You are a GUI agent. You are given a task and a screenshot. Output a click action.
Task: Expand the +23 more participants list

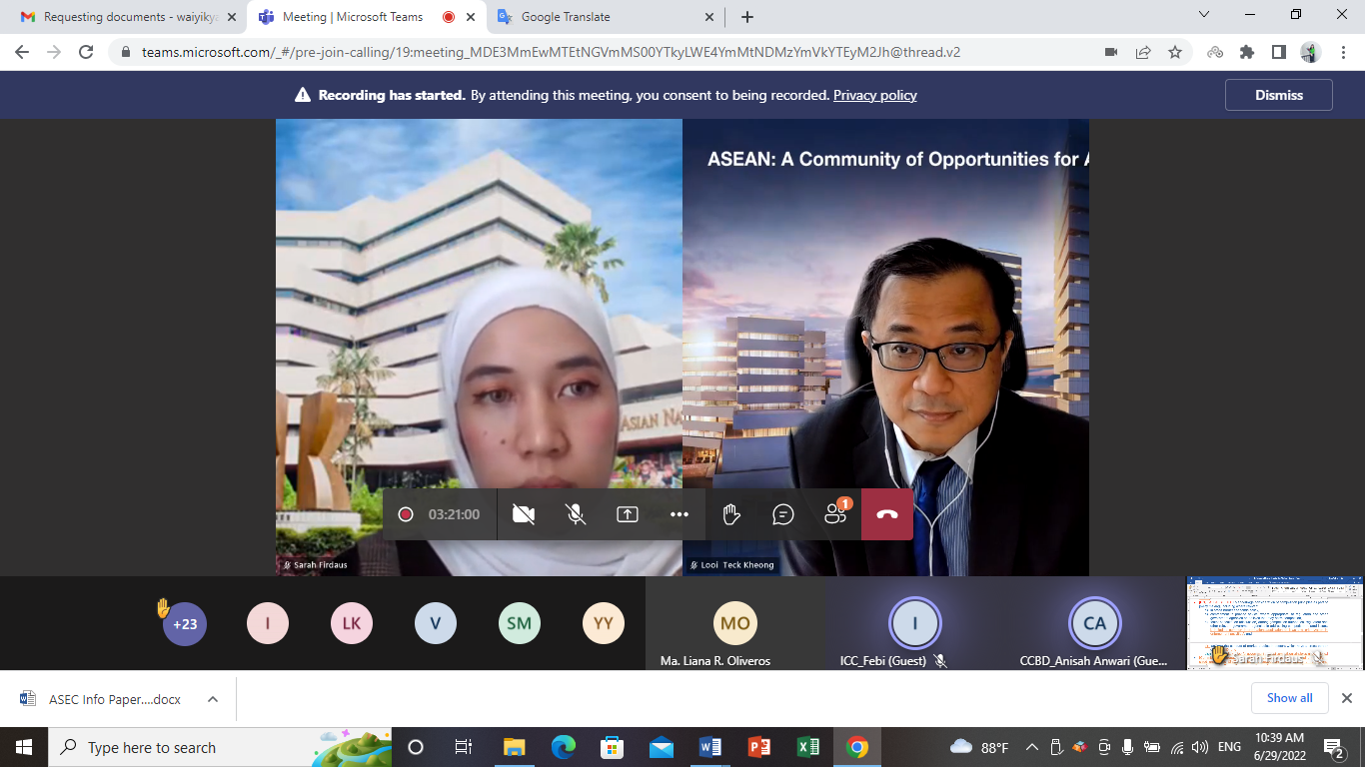point(185,624)
